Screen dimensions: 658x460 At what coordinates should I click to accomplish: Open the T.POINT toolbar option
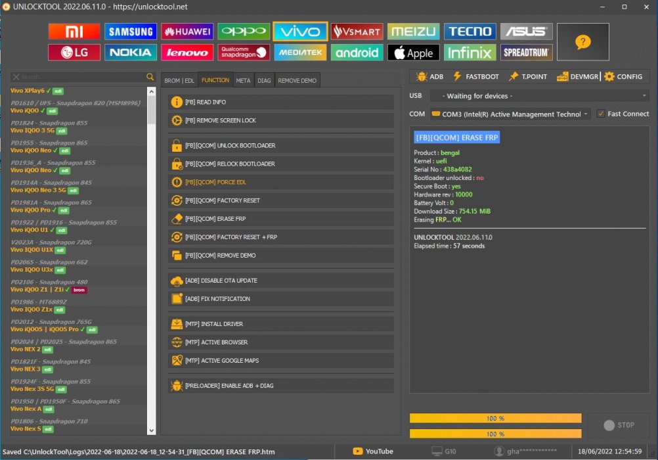click(x=528, y=76)
